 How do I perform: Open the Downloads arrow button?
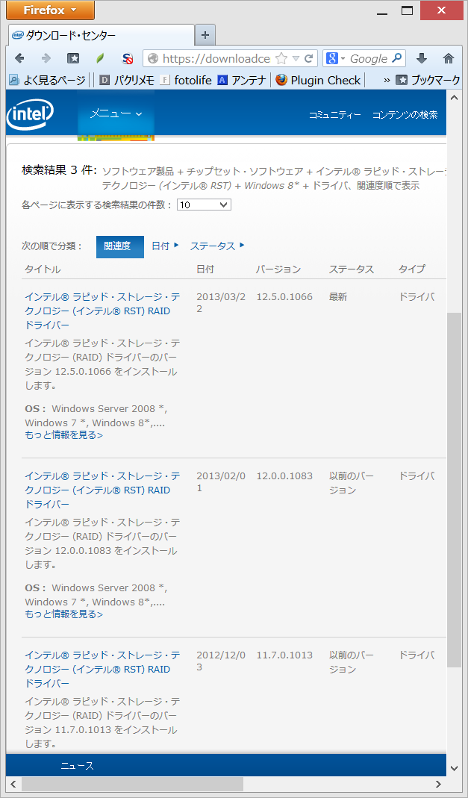(421, 58)
